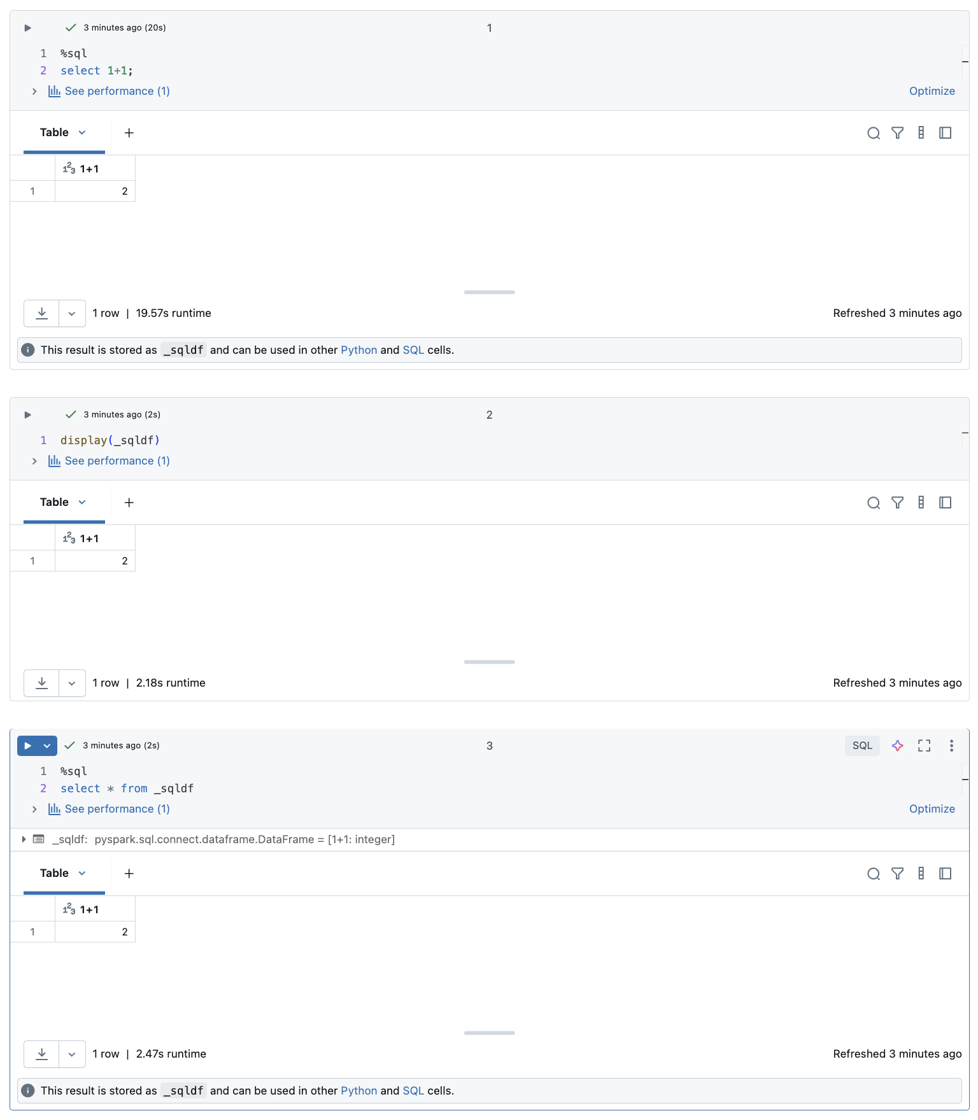Open the run options dropdown on cell 3

(x=46, y=745)
